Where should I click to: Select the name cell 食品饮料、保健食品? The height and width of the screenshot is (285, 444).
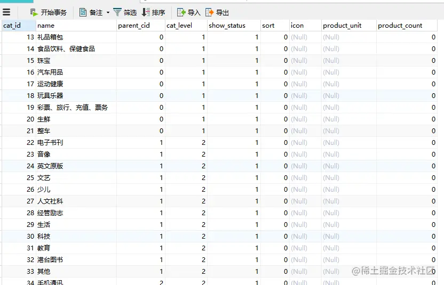tap(76, 49)
